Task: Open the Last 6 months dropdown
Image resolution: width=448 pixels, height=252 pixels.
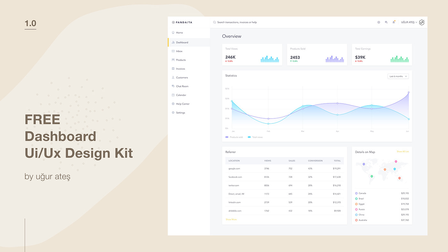Action: point(398,76)
